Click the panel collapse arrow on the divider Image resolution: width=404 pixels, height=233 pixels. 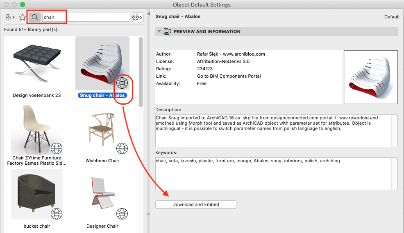coord(148,13)
